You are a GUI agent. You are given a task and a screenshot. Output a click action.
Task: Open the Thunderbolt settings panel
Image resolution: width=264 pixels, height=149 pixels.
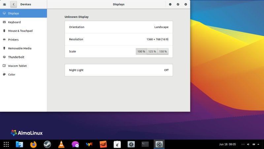click(16, 57)
